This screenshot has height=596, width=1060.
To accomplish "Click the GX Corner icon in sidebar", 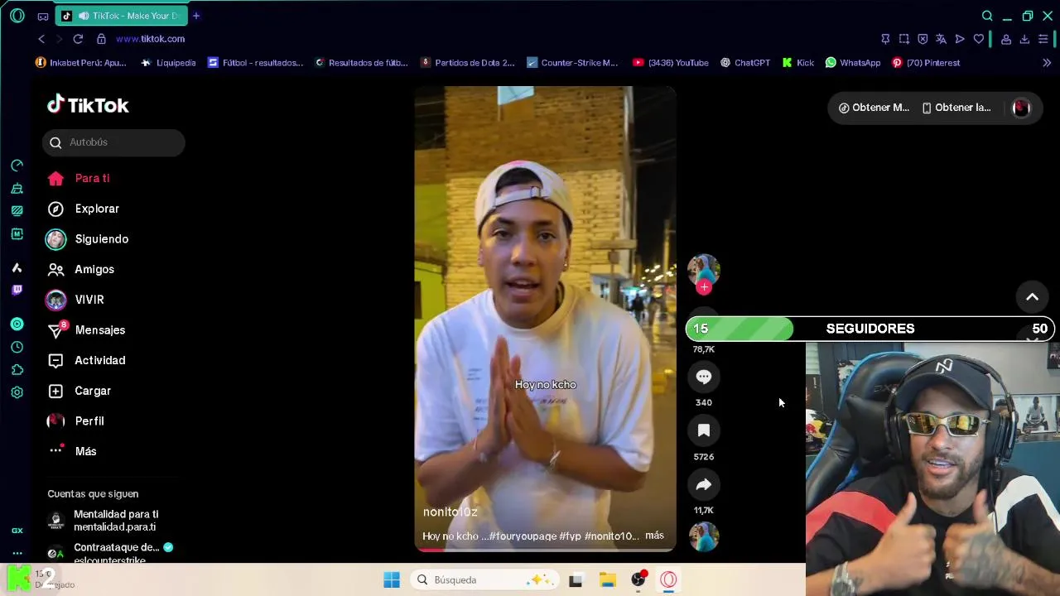I will pyautogui.click(x=17, y=531).
